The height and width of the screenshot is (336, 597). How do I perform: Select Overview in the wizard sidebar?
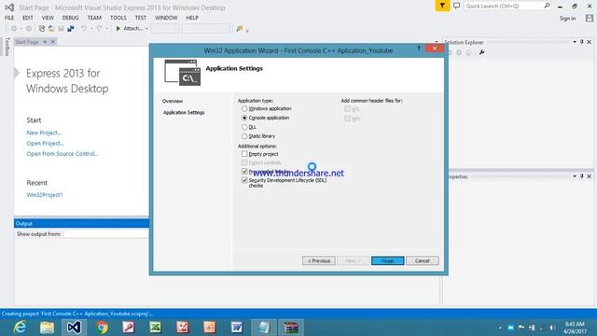[173, 102]
